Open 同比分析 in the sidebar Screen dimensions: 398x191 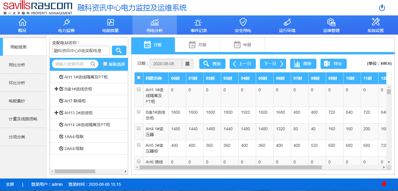[23, 65]
